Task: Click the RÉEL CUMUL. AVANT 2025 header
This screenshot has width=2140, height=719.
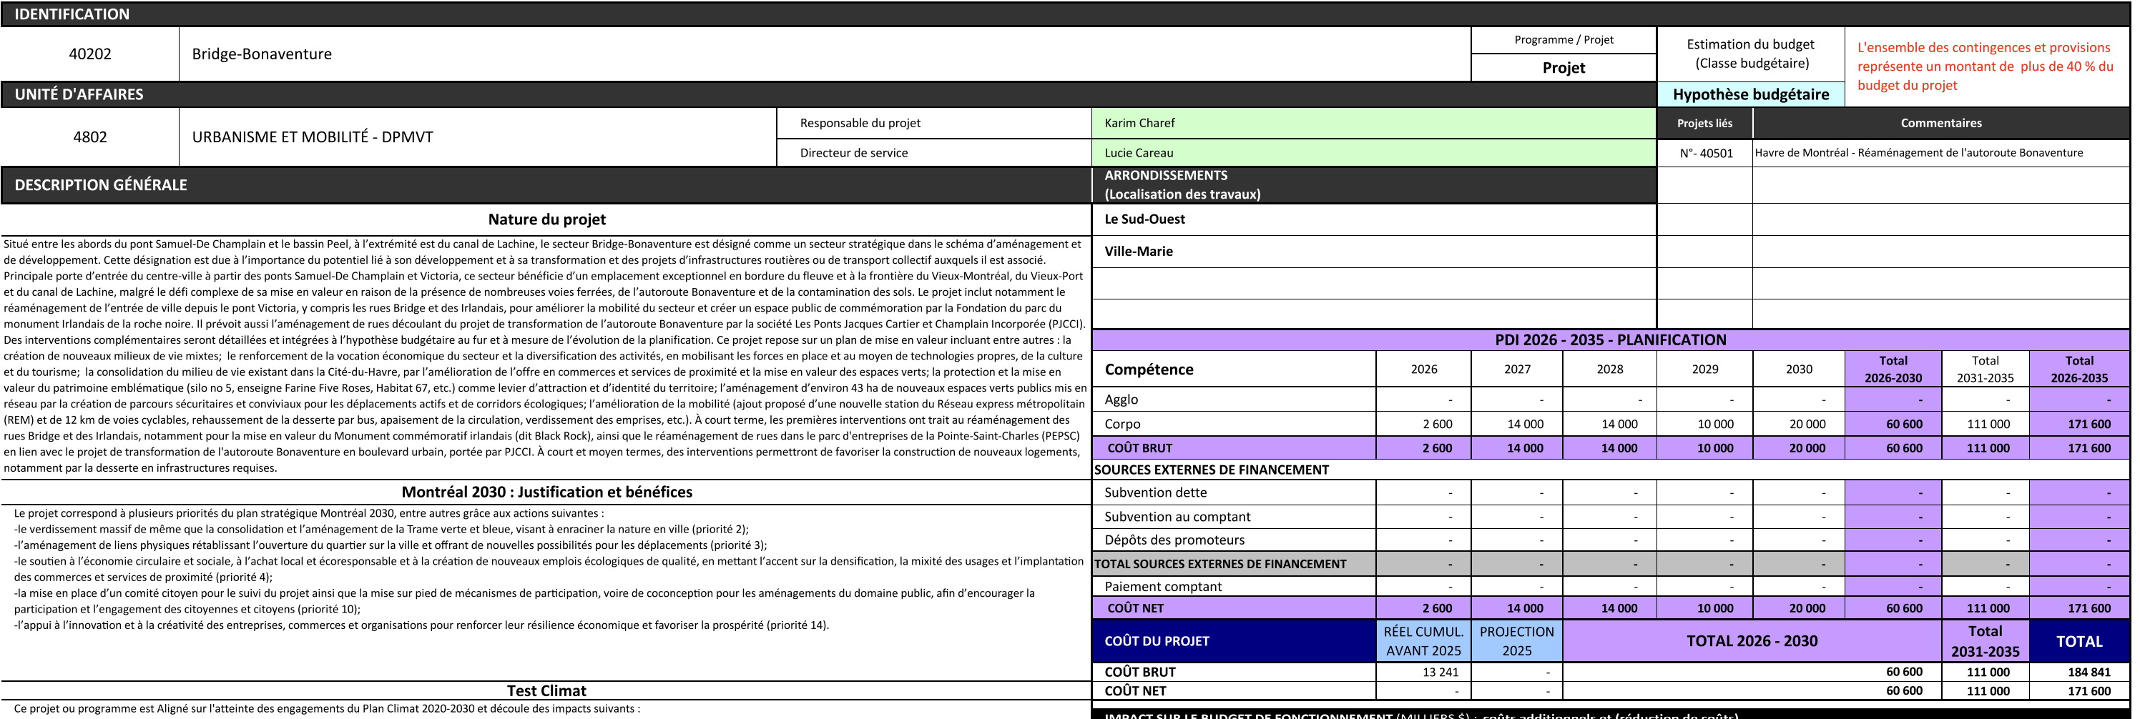Action: pos(1423,641)
